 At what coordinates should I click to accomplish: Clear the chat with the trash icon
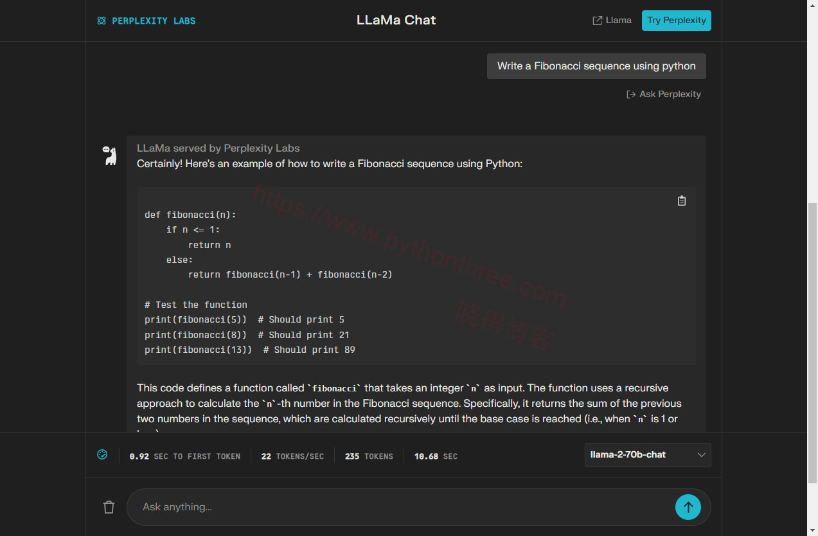(109, 507)
